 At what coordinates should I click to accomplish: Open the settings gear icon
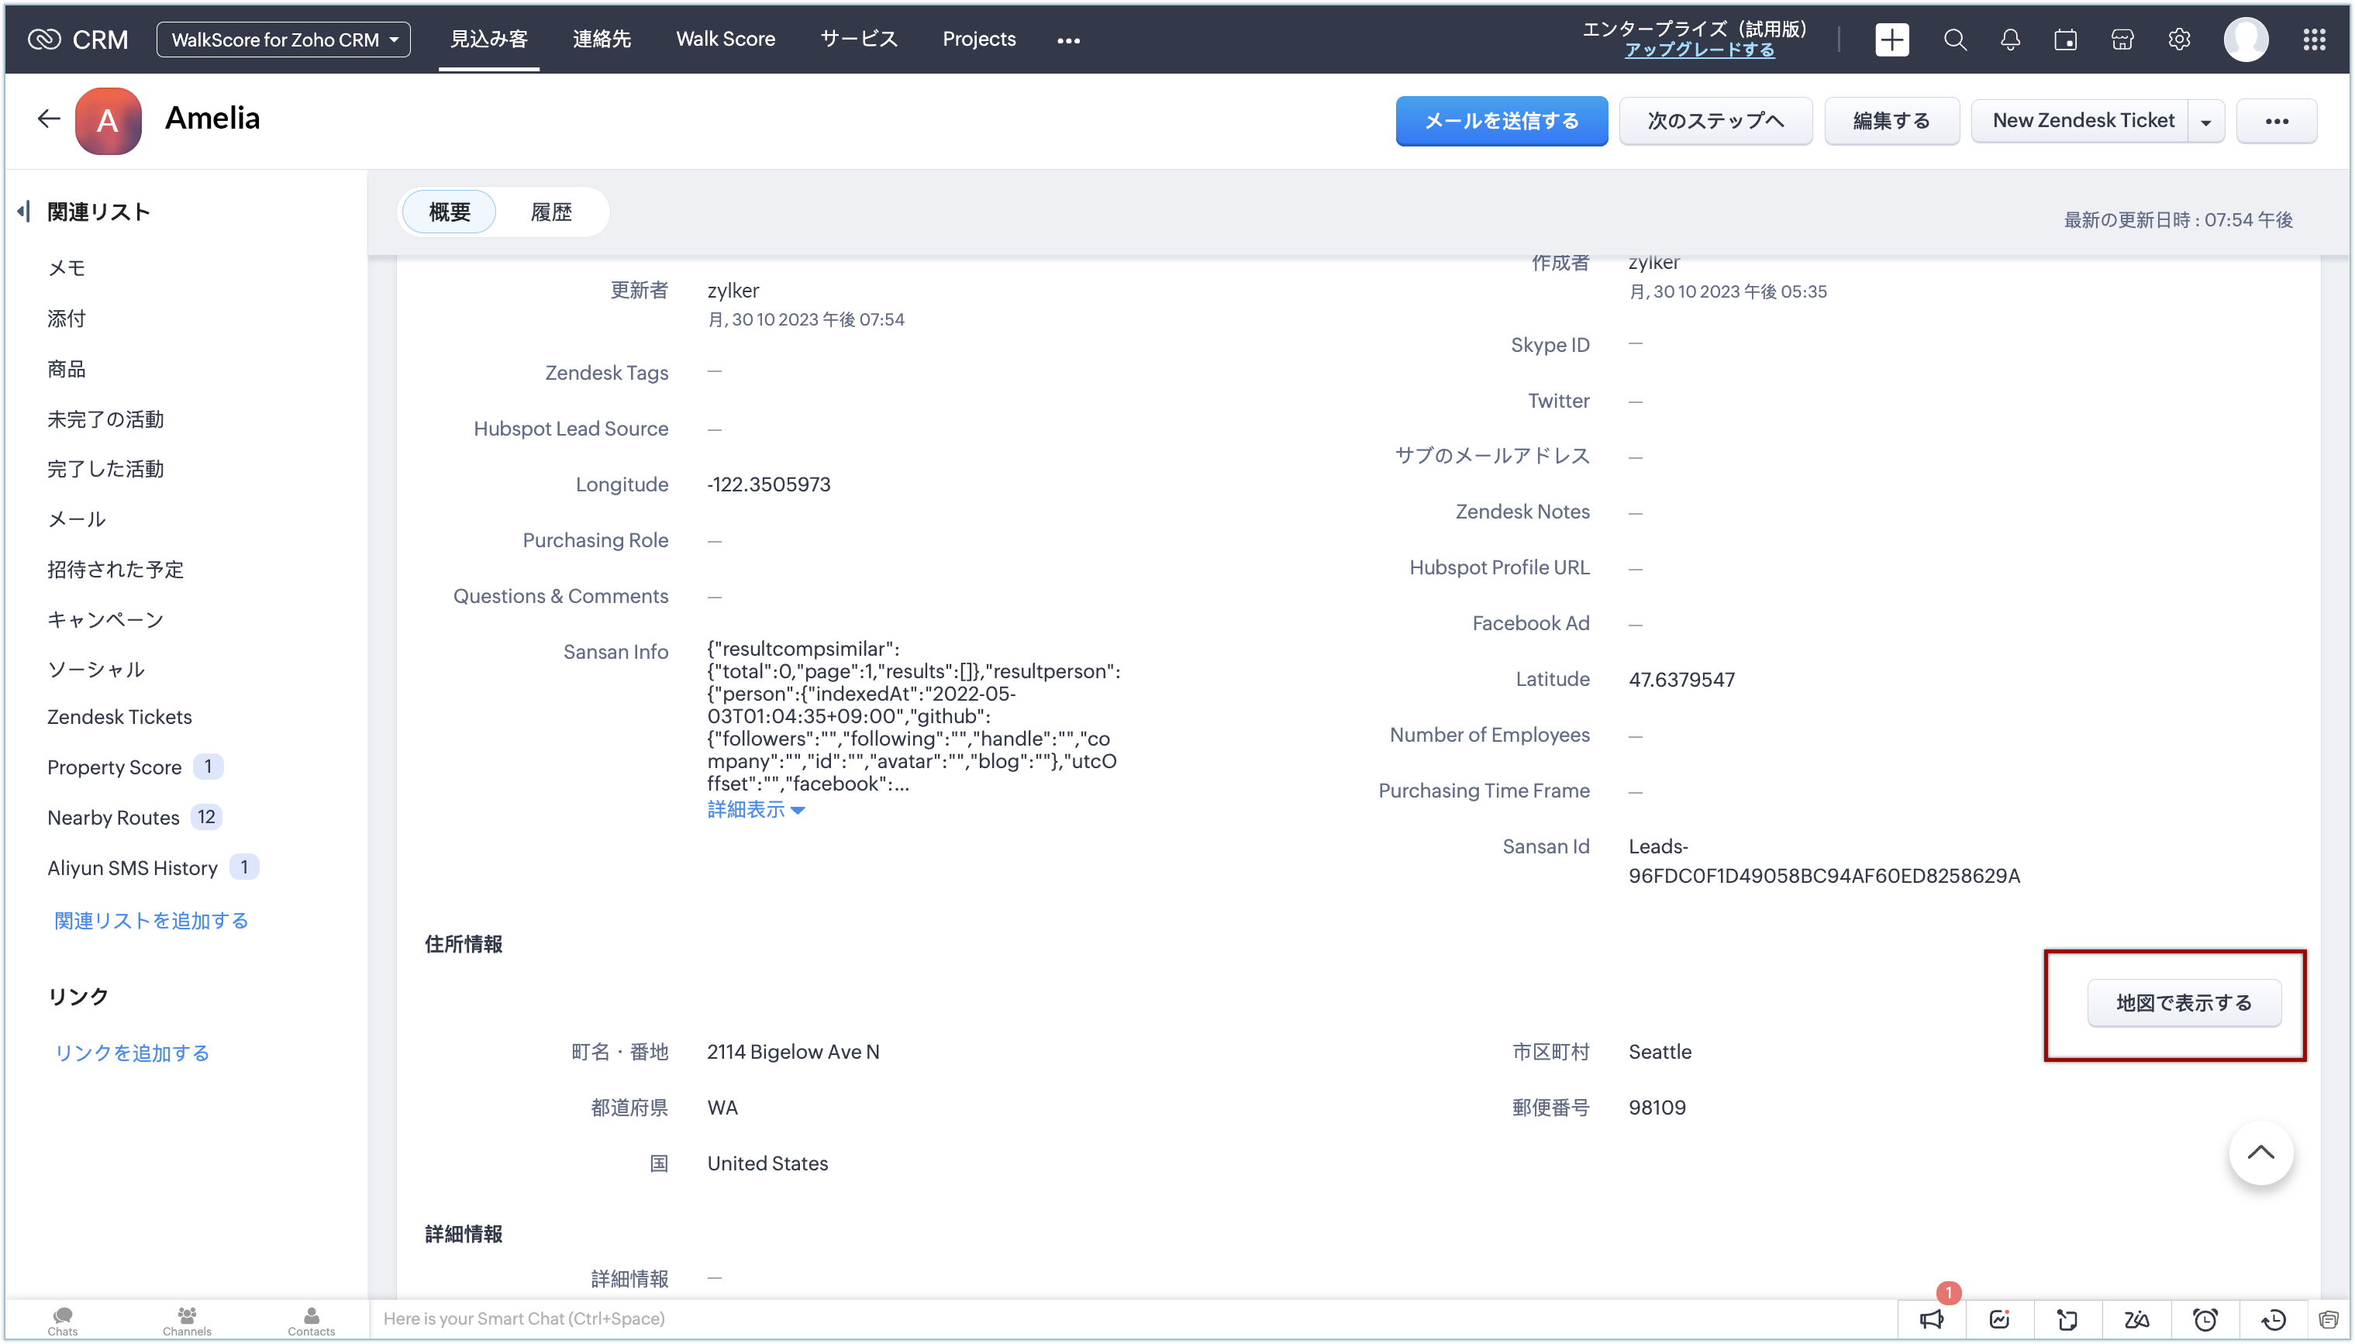point(2179,40)
